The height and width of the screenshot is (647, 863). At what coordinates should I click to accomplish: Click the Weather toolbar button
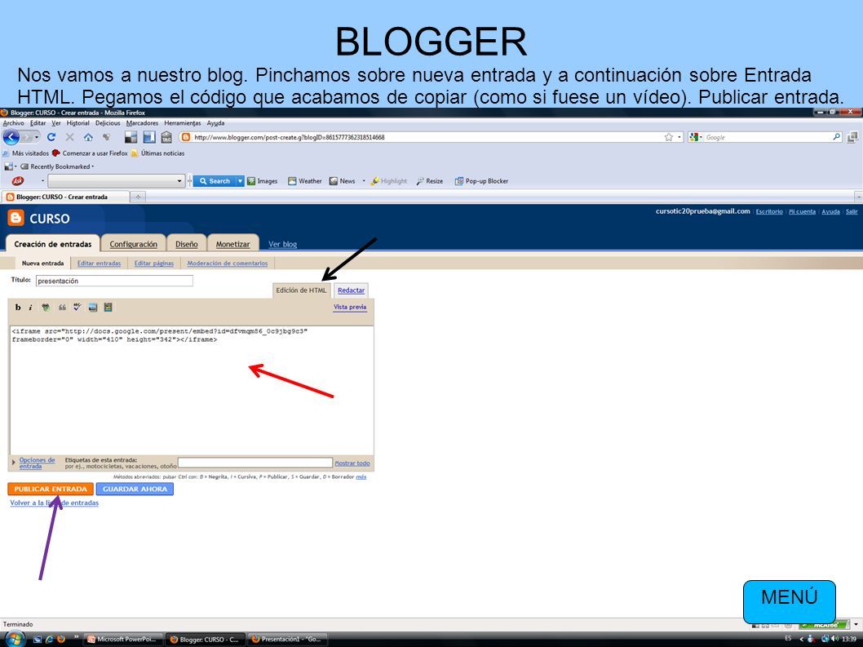coord(304,180)
